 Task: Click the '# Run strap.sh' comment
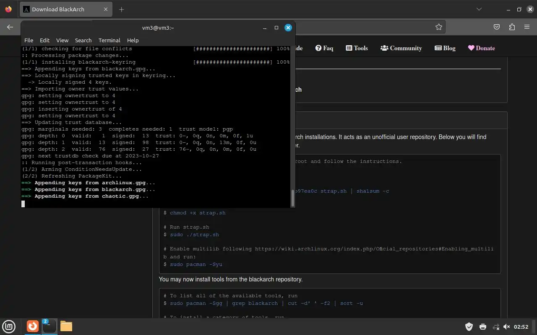(186, 227)
